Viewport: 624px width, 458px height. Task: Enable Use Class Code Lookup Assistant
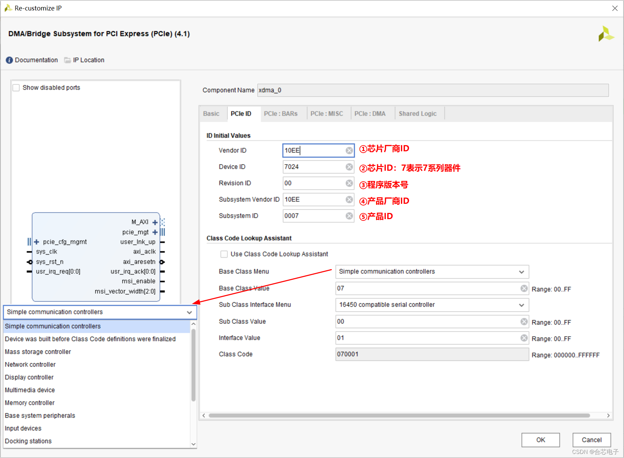(224, 254)
